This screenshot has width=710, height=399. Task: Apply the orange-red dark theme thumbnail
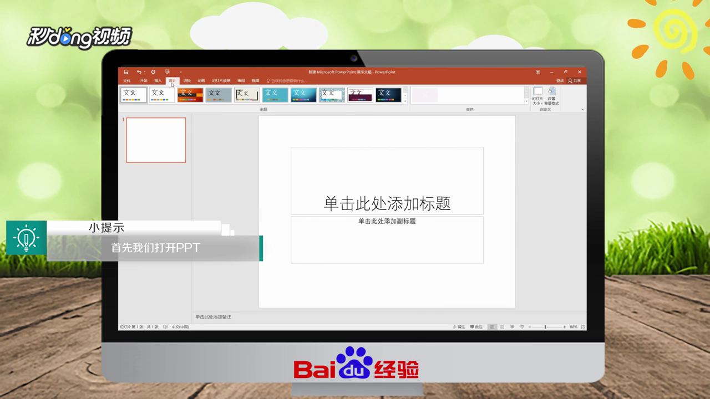(x=190, y=95)
